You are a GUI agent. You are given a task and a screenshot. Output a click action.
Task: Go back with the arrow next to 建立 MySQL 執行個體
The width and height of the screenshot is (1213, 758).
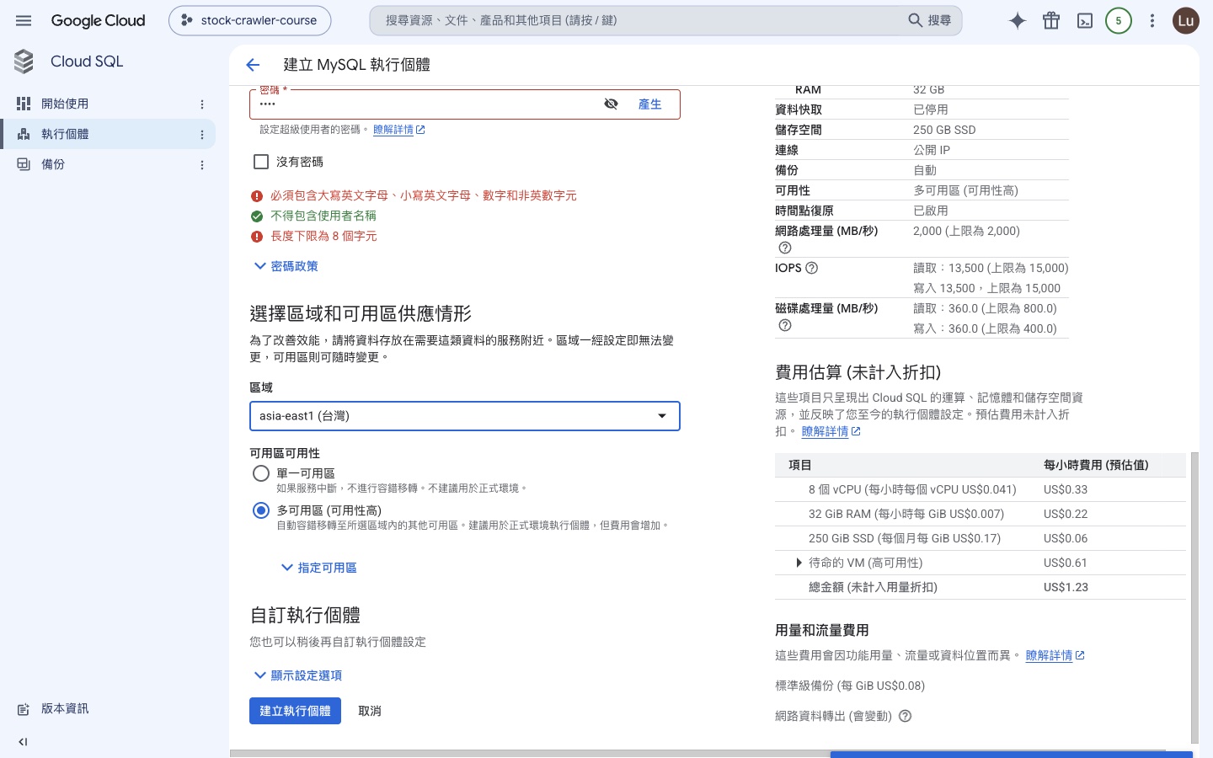[253, 65]
